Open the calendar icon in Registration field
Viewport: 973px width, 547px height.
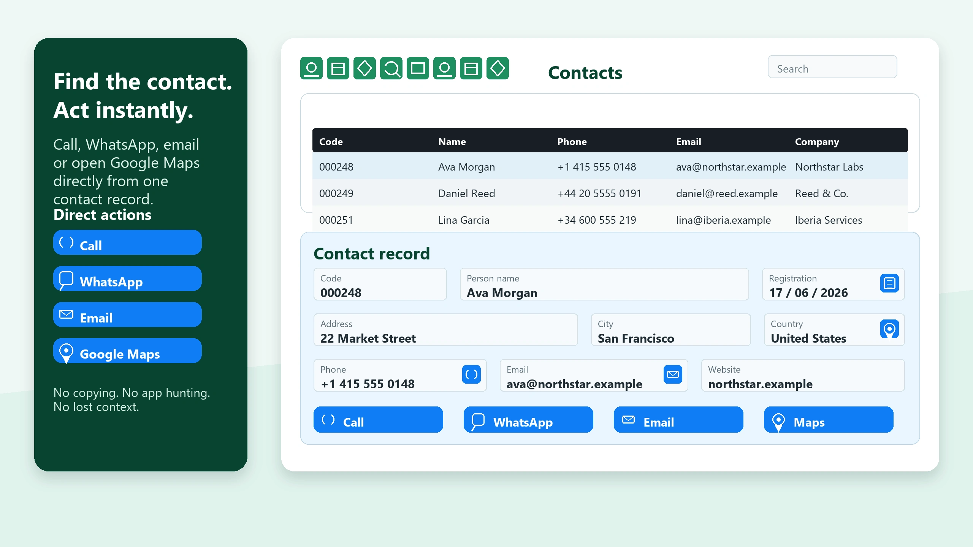pos(889,283)
